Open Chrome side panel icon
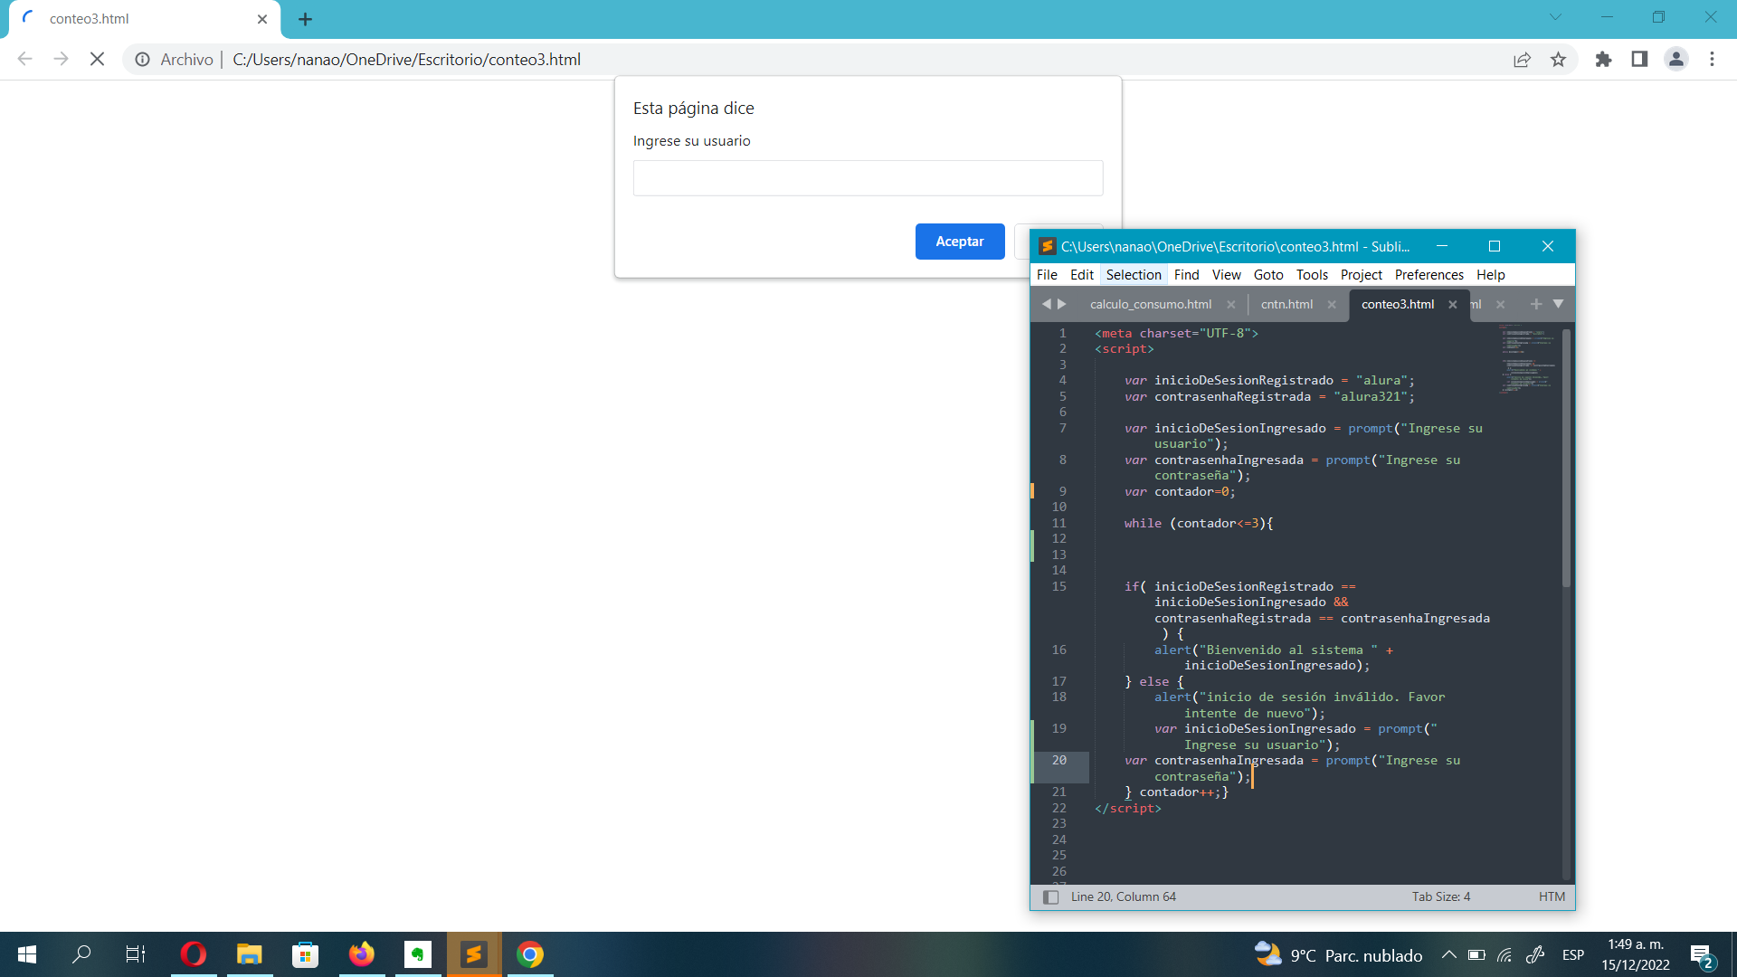Image resolution: width=1737 pixels, height=977 pixels. point(1639,60)
